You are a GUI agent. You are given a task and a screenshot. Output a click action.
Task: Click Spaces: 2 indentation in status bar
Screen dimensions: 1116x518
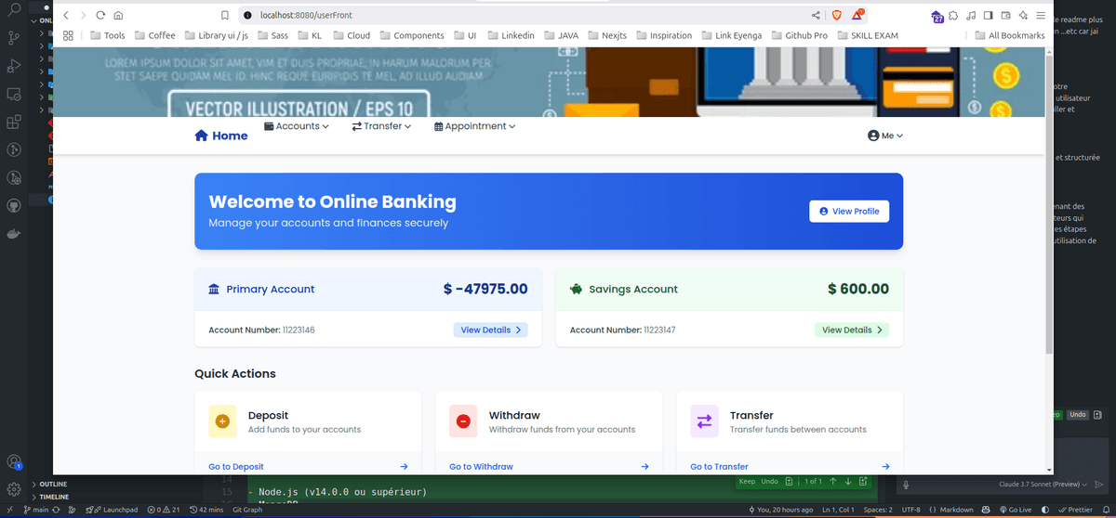click(x=877, y=510)
